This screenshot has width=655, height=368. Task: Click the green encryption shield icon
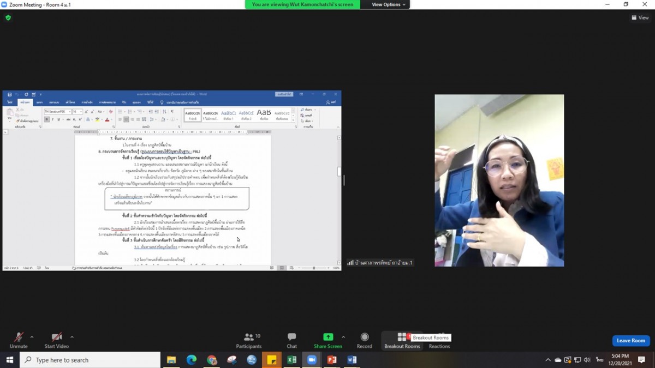pos(8,17)
